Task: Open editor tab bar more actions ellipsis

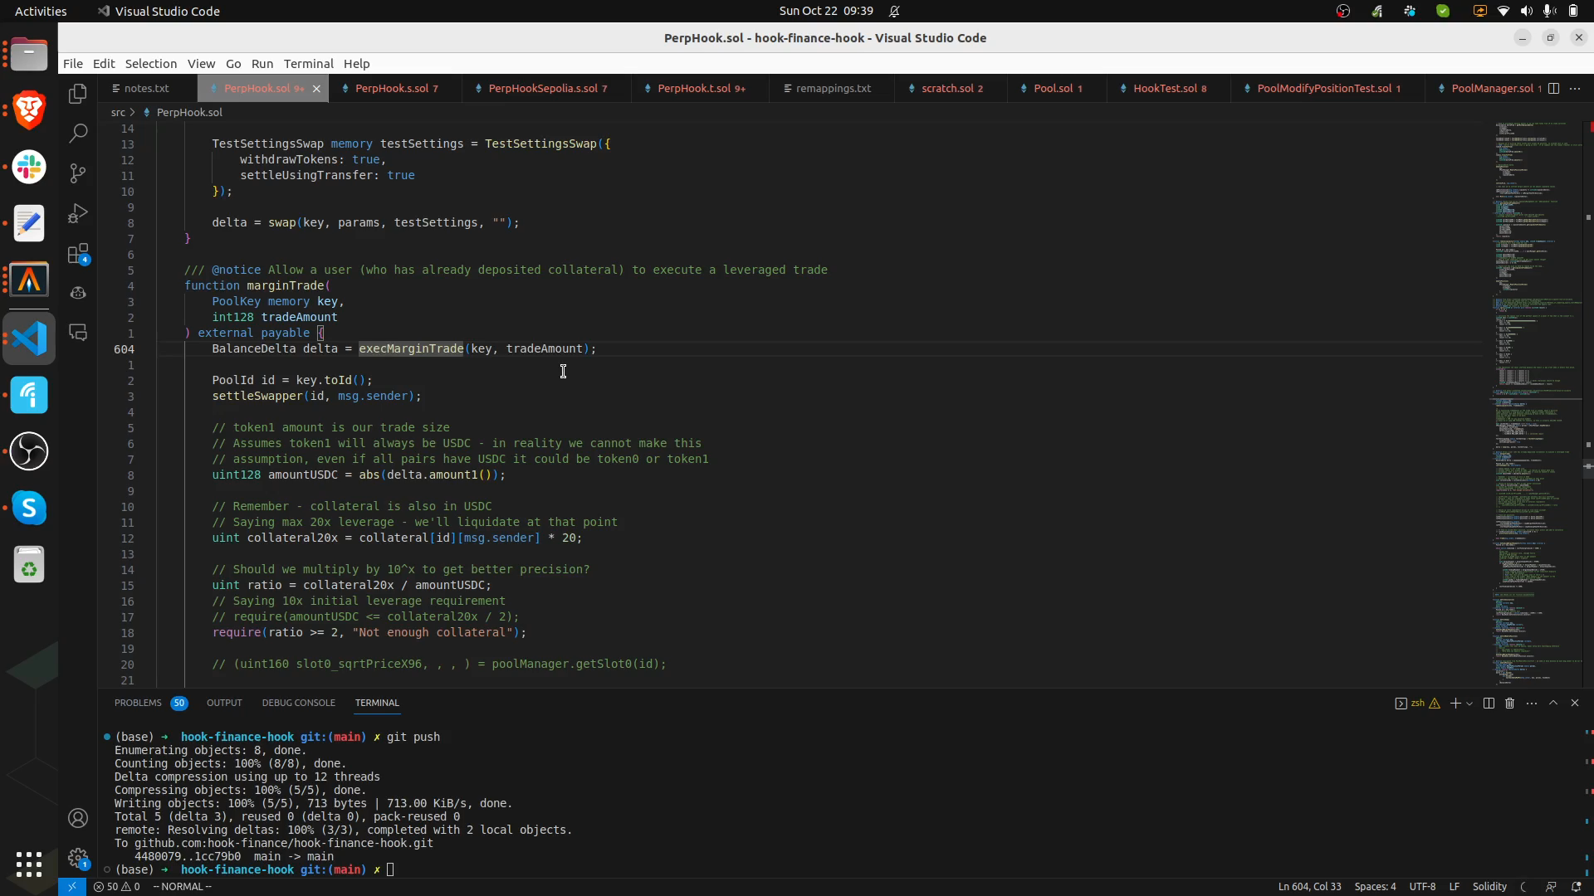Action: (x=1575, y=89)
